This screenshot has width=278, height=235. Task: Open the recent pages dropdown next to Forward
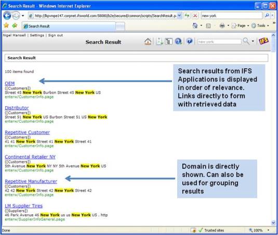pos(23,16)
